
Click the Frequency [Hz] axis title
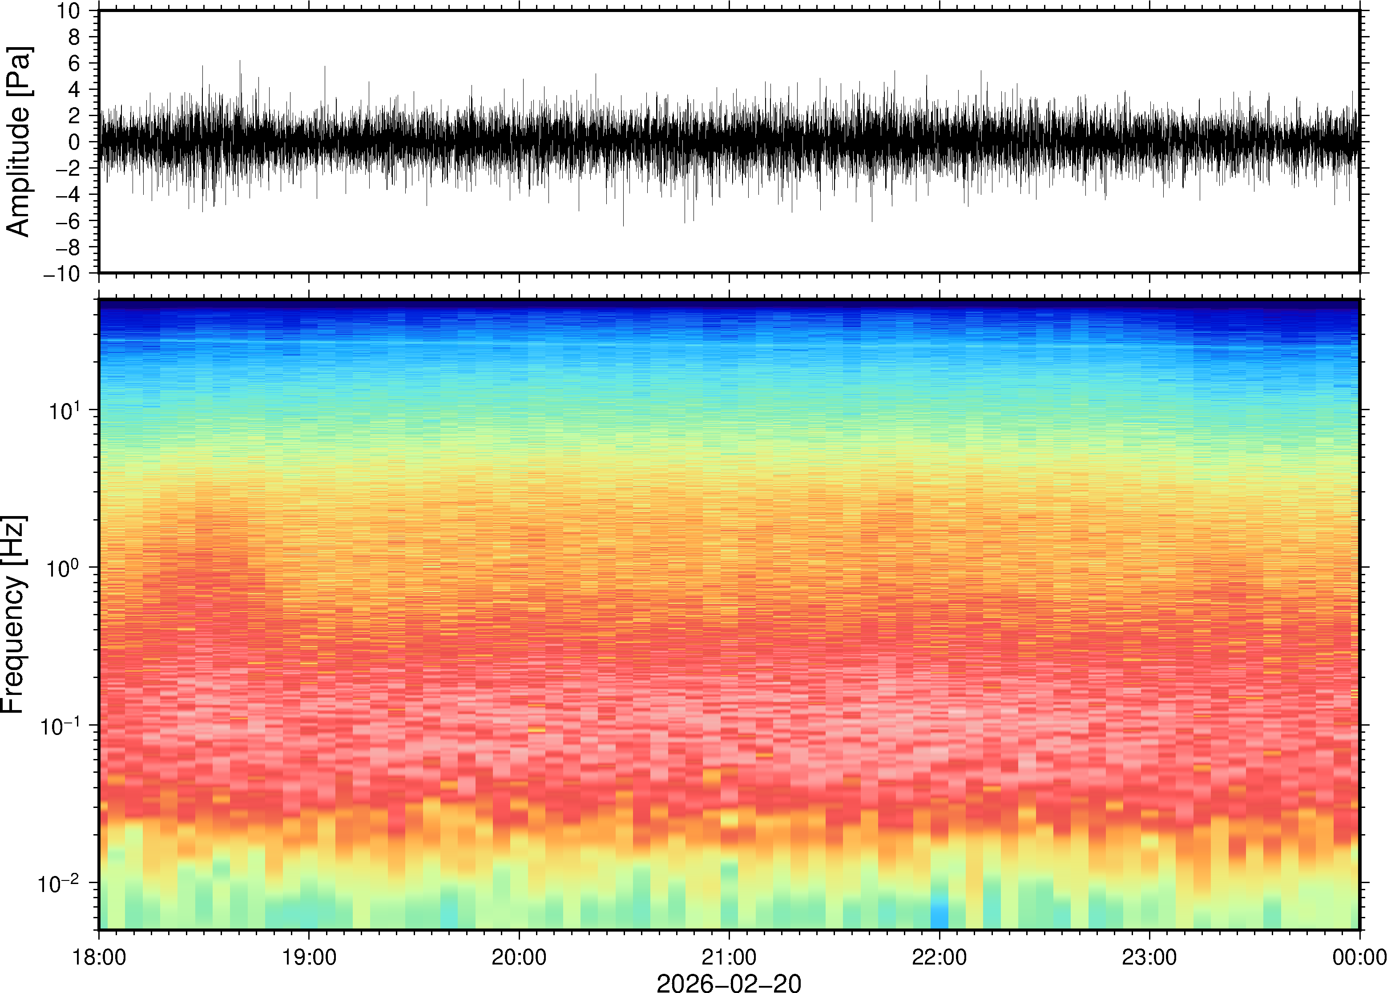point(13,614)
